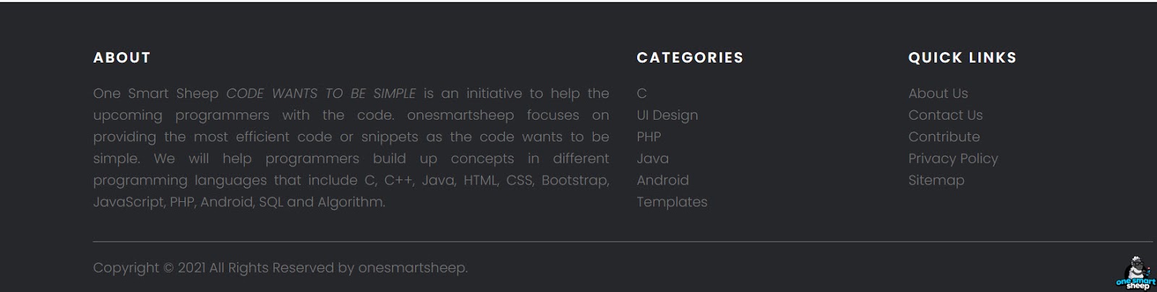
Task: Open the C category link
Action: coord(641,93)
